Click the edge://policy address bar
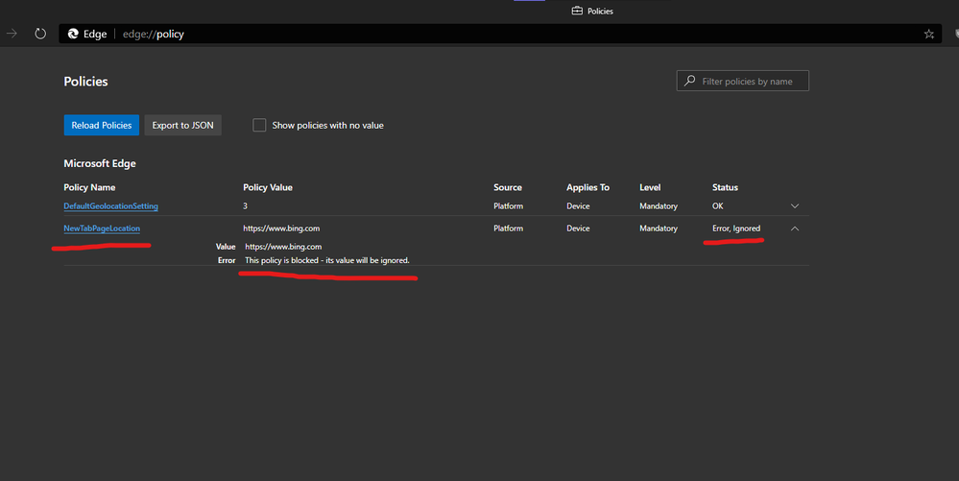This screenshot has height=481, width=959. click(500, 34)
